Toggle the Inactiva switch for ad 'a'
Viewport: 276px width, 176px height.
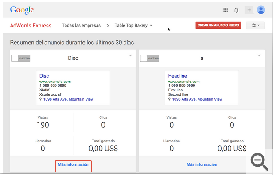click(150, 58)
